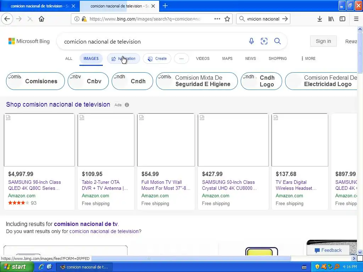Select the Cndh Logo suggestion chip
Screen dimensions: 363x272
261,81
